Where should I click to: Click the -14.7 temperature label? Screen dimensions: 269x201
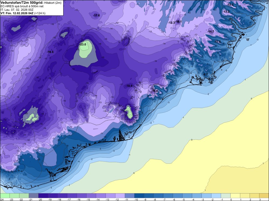point(211,31)
